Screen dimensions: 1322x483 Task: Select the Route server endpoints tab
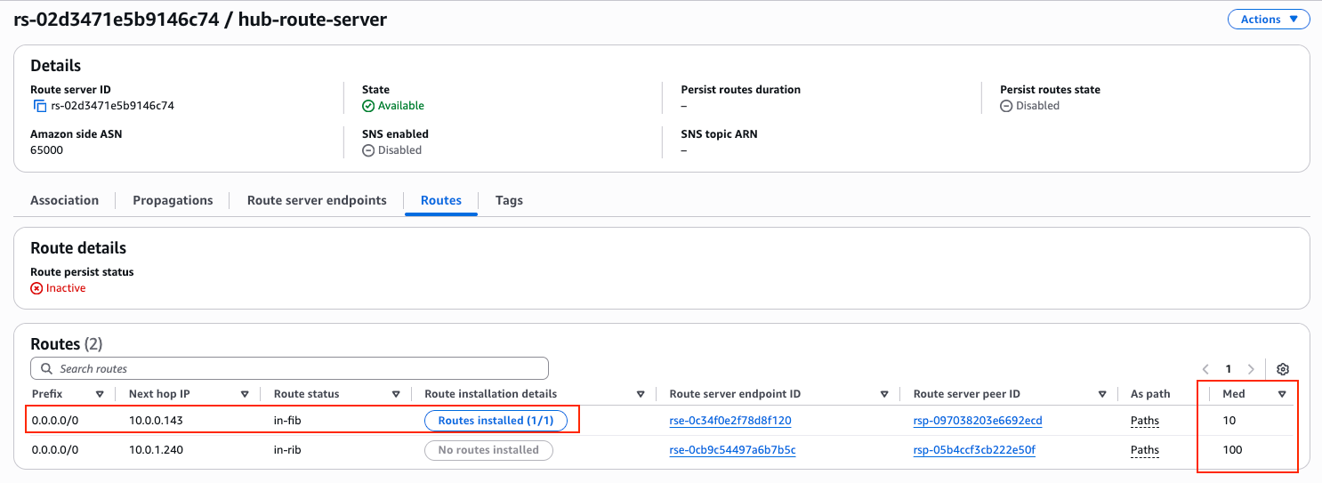[x=317, y=200]
